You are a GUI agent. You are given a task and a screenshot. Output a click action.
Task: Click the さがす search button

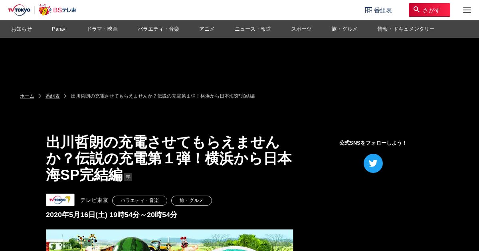click(429, 10)
